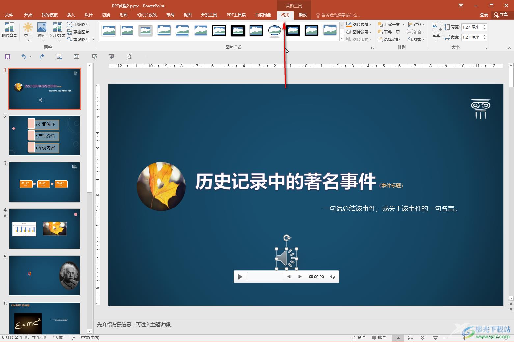Toggle the Notes (备注) pane
Screen dimensions: 514x342
pyautogui.click(x=359, y=338)
